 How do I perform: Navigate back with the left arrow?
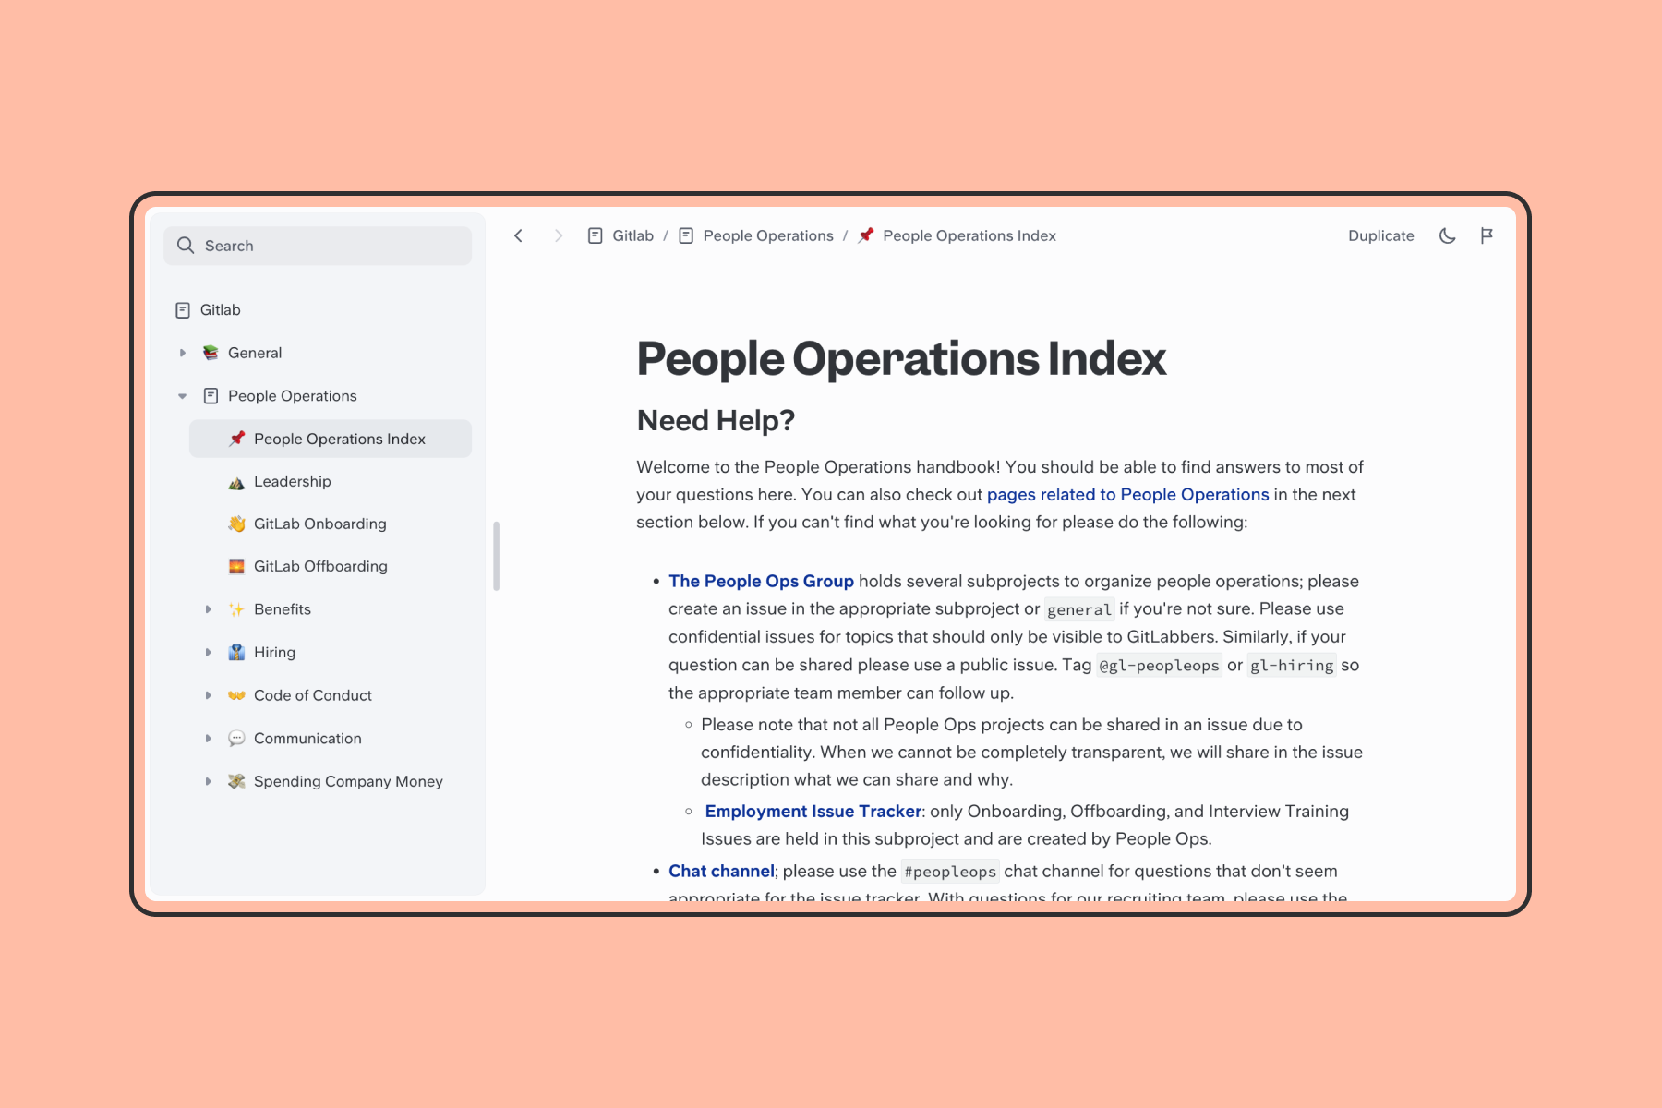coord(519,236)
